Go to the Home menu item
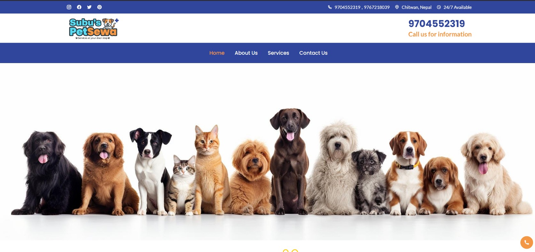Image resolution: width=535 pixels, height=252 pixels. [x=217, y=53]
